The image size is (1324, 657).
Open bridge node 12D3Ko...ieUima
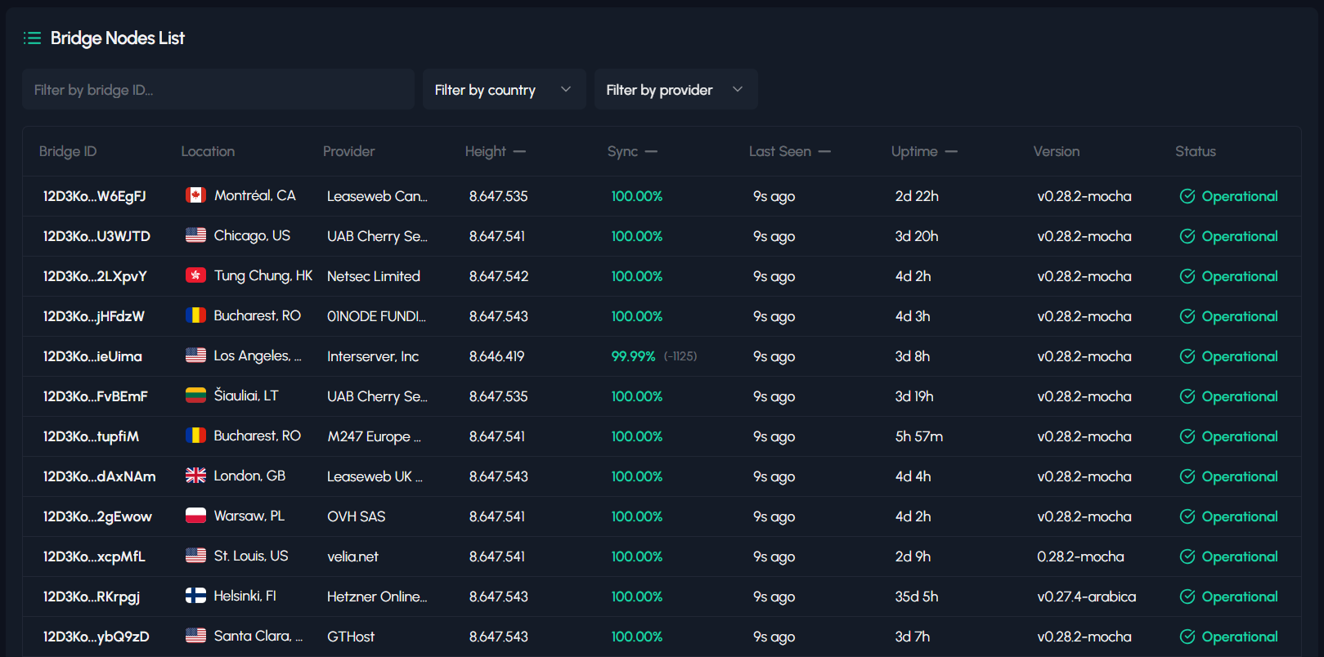[x=92, y=356]
